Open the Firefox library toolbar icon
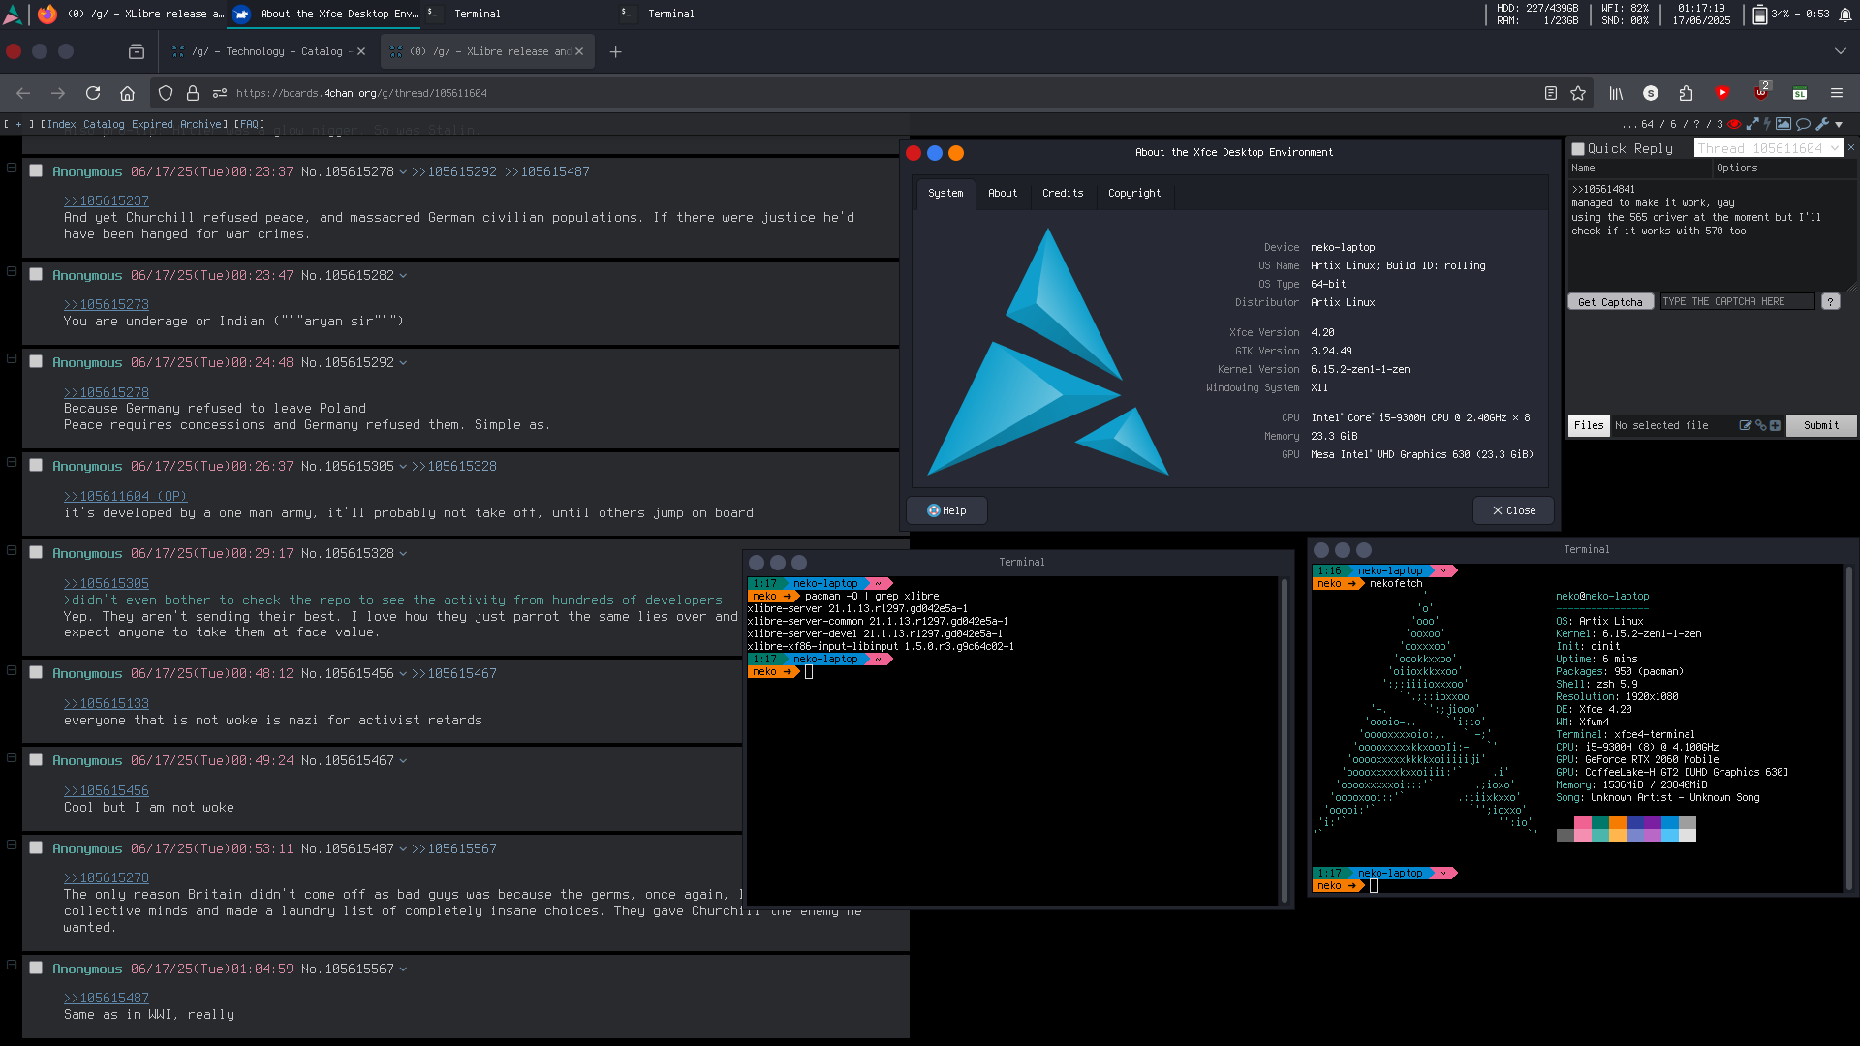1860x1046 pixels. (1616, 93)
